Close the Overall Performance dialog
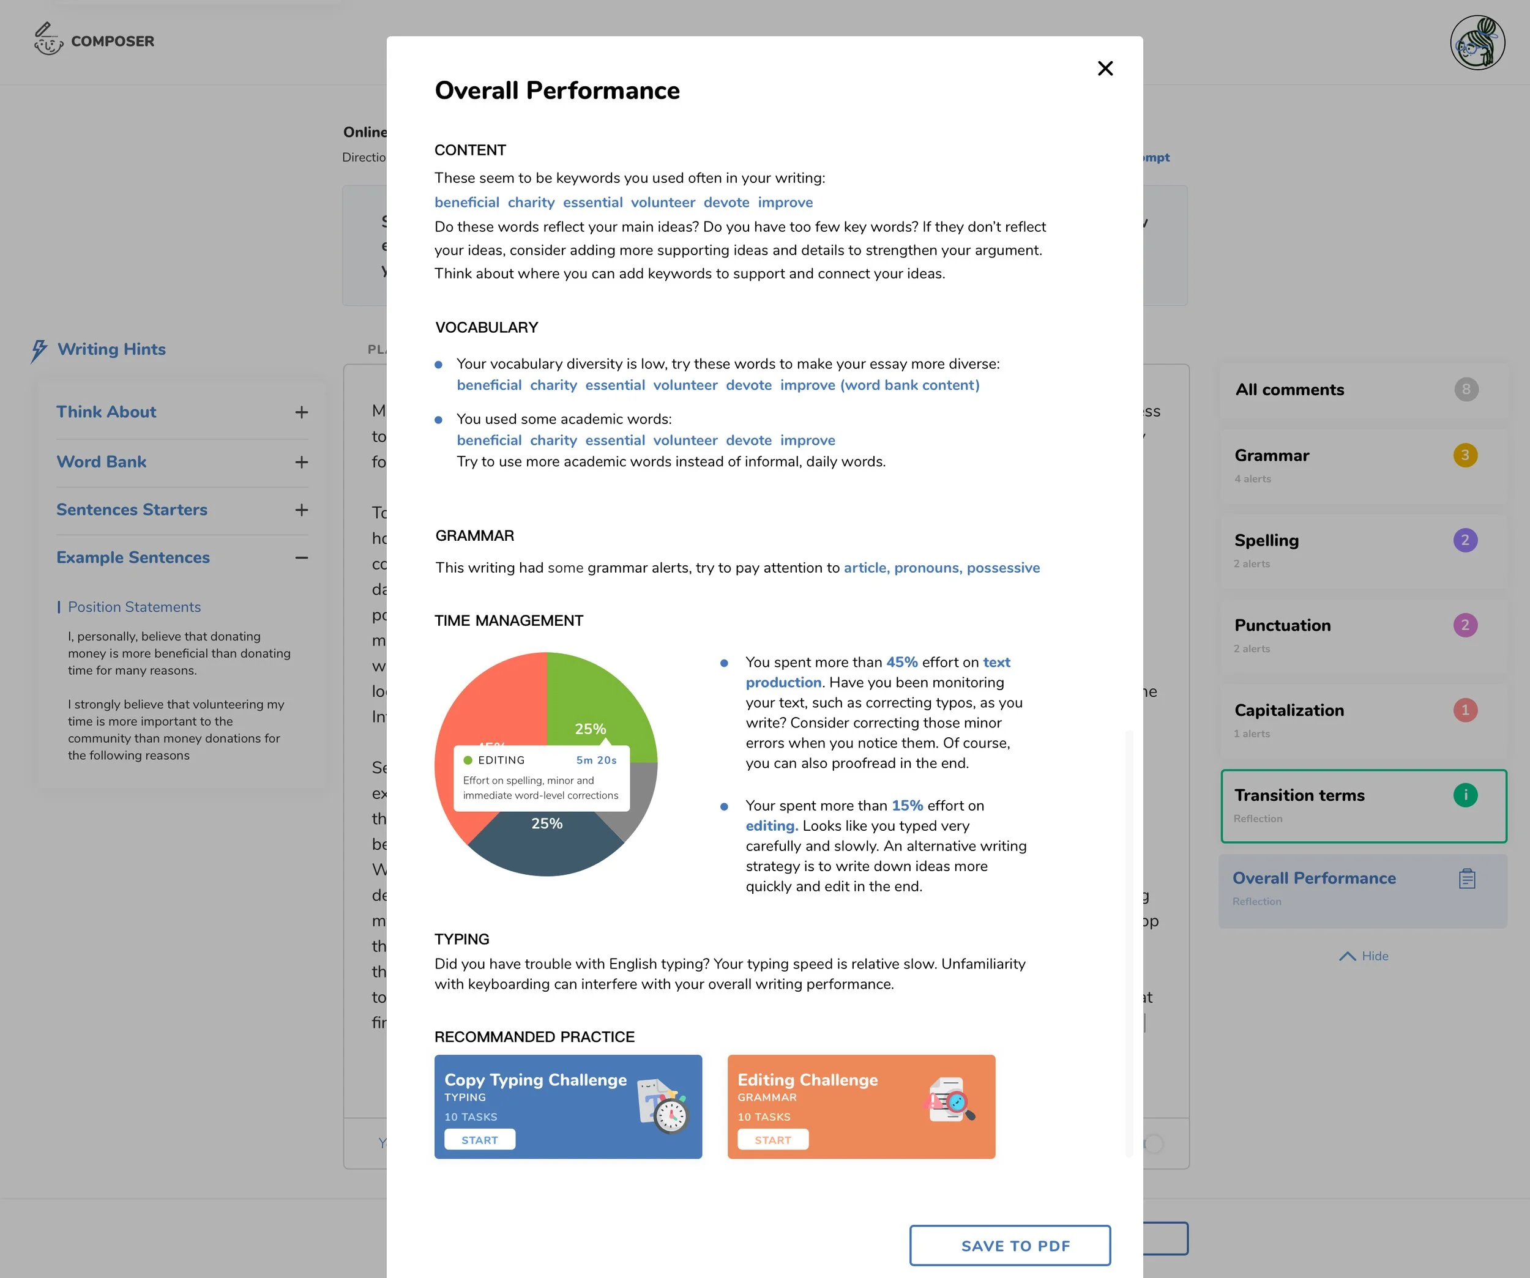Screen dimensions: 1530x1278 1105,69
